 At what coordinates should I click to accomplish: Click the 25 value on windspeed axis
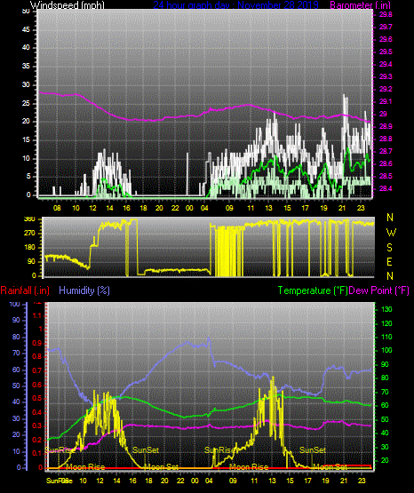pyautogui.click(x=26, y=103)
